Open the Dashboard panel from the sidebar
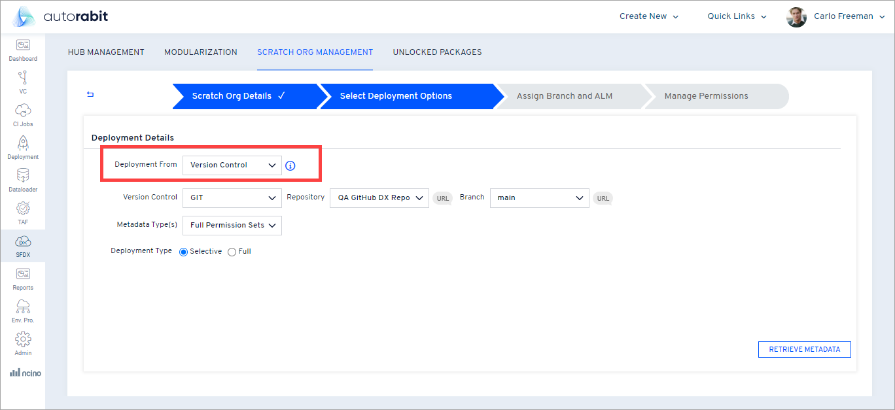895x410 pixels. coord(22,49)
